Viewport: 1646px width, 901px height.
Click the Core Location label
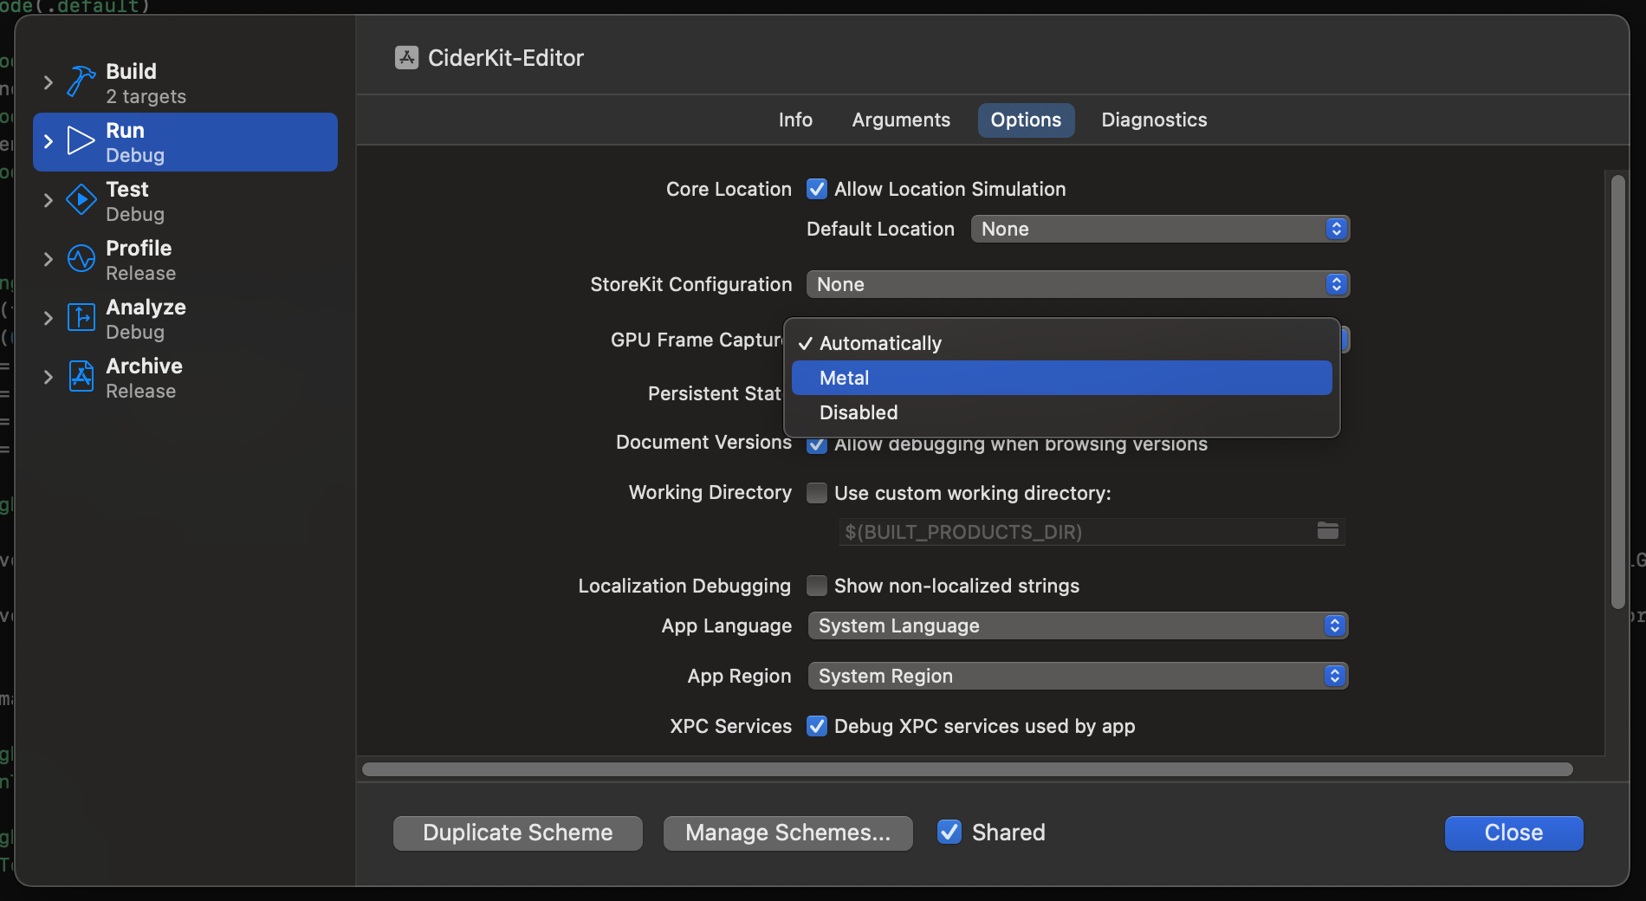point(729,189)
